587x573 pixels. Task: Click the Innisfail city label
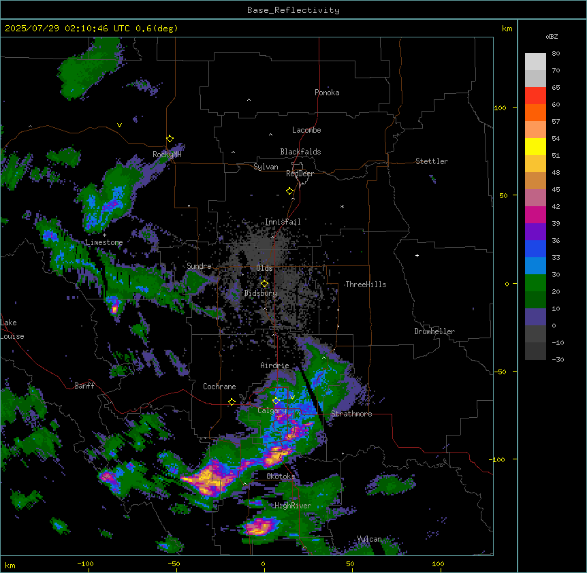[283, 222]
